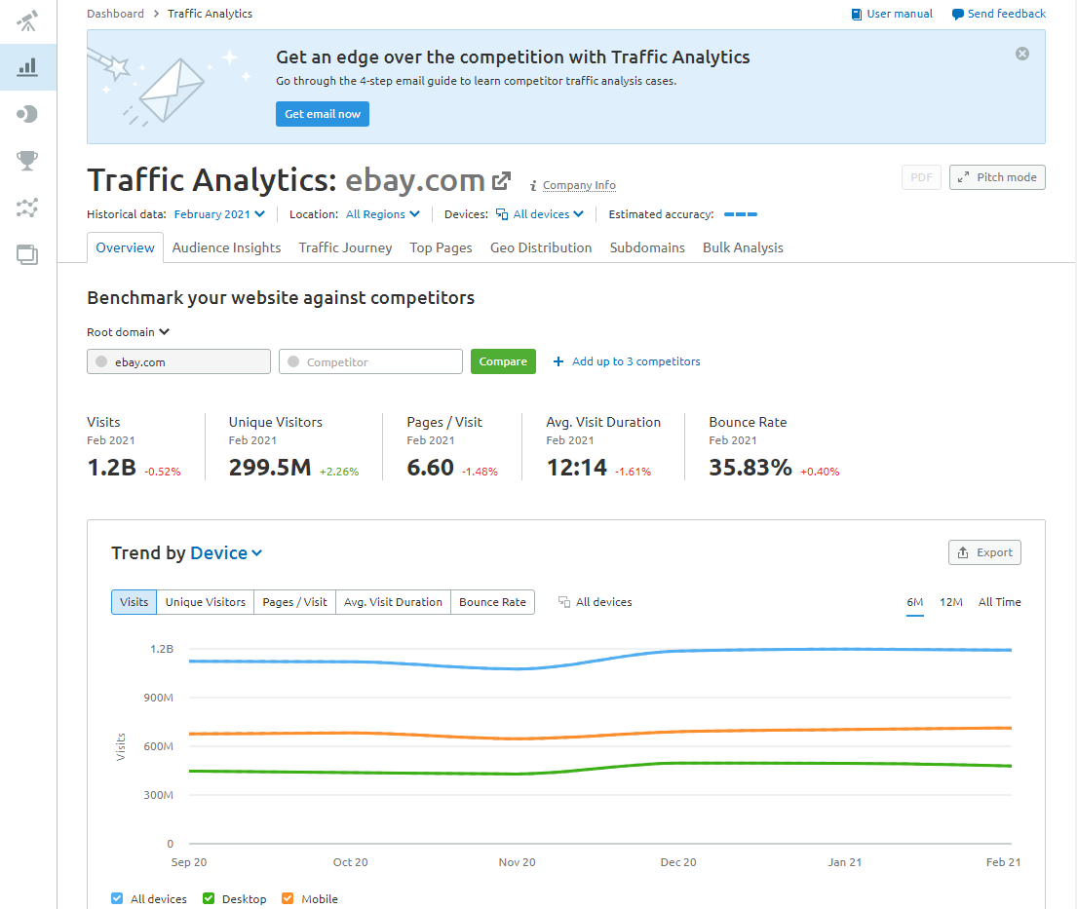1077x909 pixels.
Task: Click Pages / Visit value 6.60
Action: click(430, 468)
